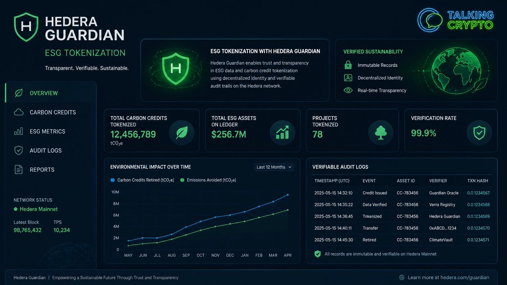Click the Hedera Mainnet network label
Screen dimensions: 507x285
click(38, 209)
